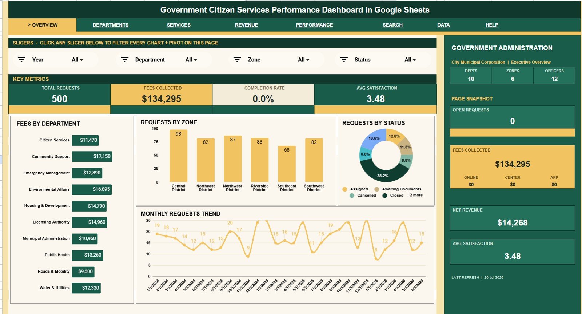582x314 pixels.
Task: Open the Data tab link
Action: pyautogui.click(x=443, y=25)
